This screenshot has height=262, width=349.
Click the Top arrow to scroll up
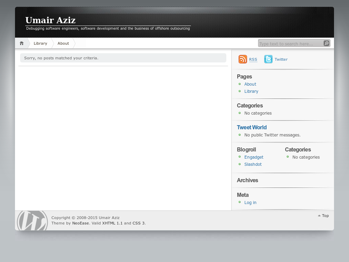click(x=323, y=216)
